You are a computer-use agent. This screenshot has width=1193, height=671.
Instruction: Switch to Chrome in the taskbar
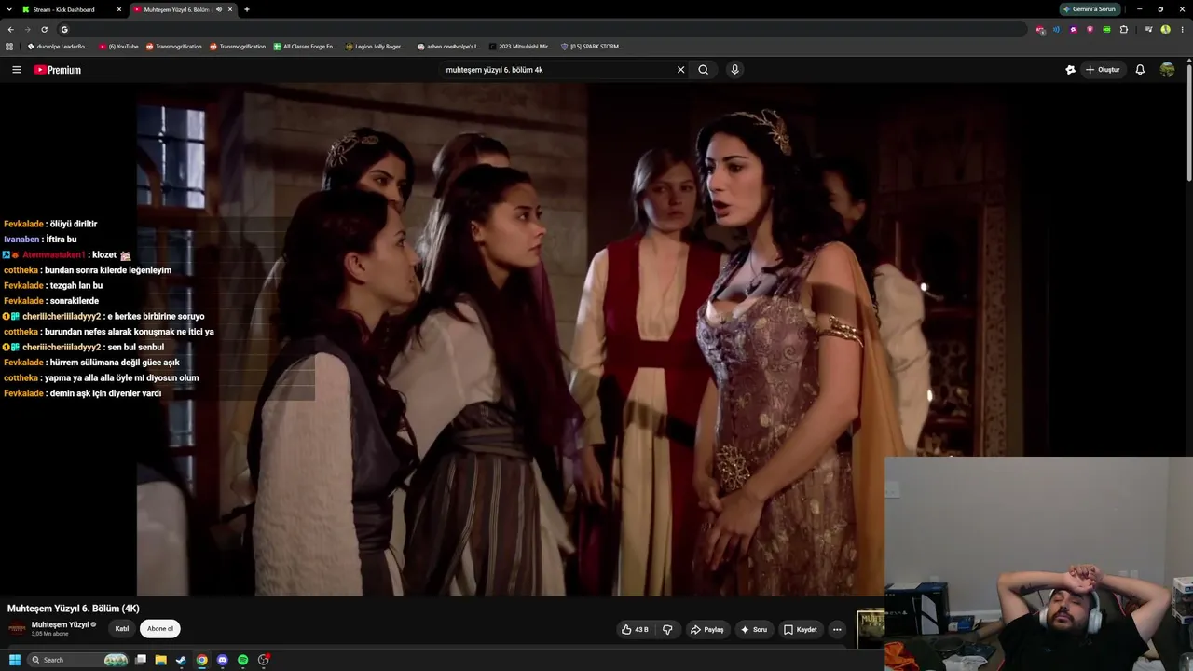pyautogui.click(x=201, y=660)
